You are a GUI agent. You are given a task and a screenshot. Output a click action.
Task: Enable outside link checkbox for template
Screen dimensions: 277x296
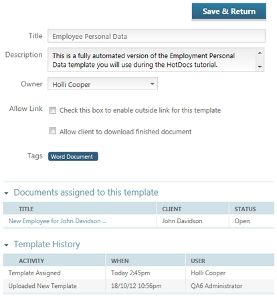click(x=53, y=110)
